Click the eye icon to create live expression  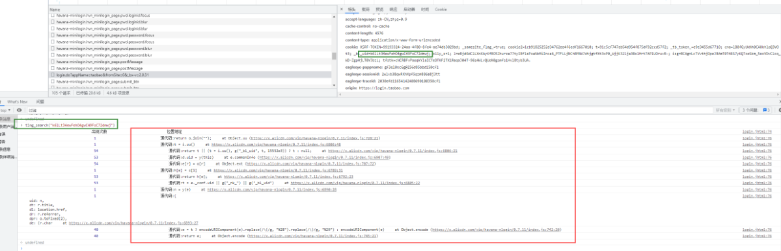click(x=19, y=111)
